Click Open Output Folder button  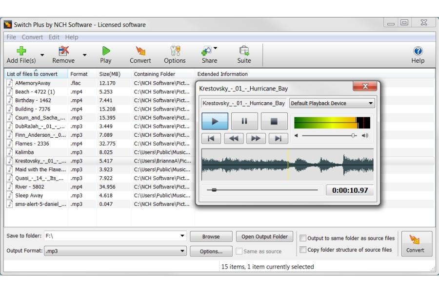click(x=264, y=237)
